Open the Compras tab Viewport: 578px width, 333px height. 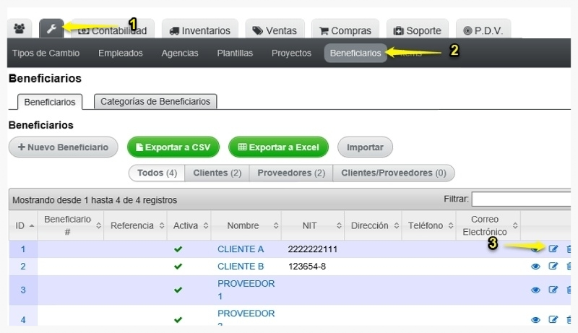click(345, 30)
